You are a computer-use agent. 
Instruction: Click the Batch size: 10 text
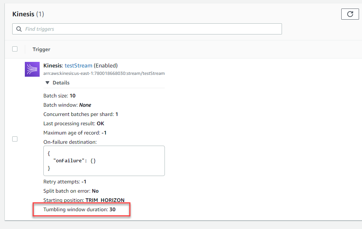[59, 96]
